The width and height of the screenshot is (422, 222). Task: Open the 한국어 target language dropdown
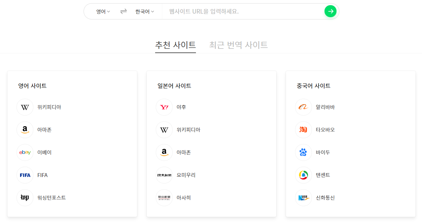tap(145, 12)
